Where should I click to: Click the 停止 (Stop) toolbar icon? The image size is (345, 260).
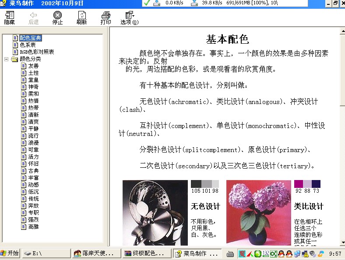(57, 18)
